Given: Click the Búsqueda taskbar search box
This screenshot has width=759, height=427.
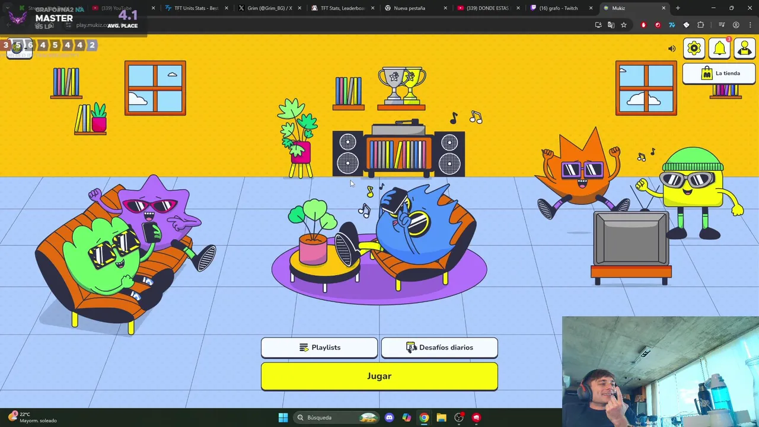Looking at the screenshot, I should coord(336,418).
